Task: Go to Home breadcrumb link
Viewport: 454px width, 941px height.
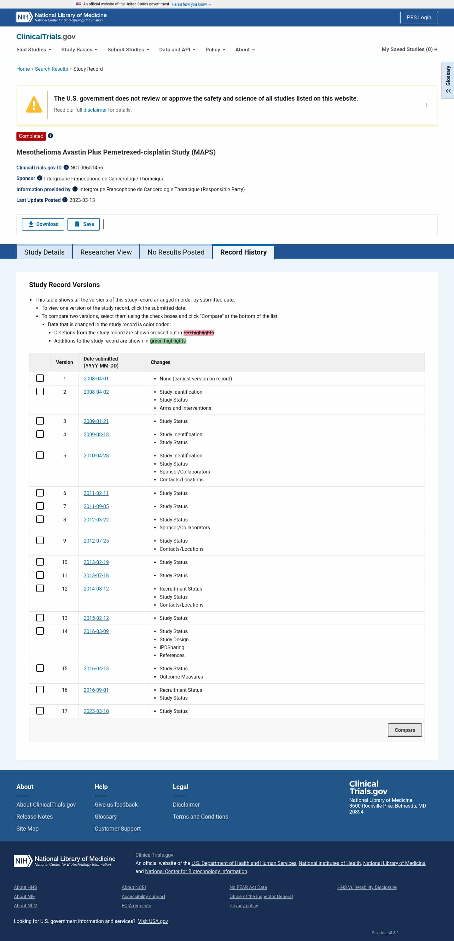Action: 23,69
